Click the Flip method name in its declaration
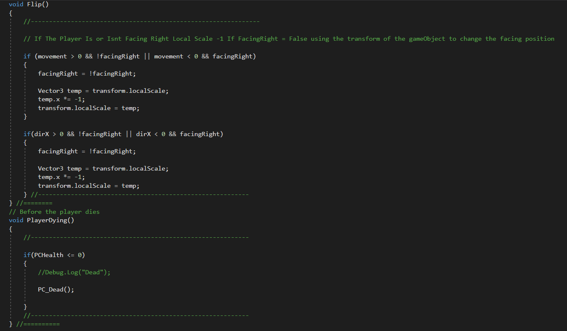The height and width of the screenshot is (331, 567). pos(34,4)
